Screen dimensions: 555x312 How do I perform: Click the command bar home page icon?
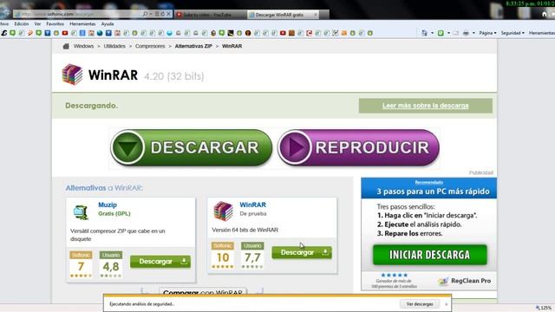click(x=424, y=33)
